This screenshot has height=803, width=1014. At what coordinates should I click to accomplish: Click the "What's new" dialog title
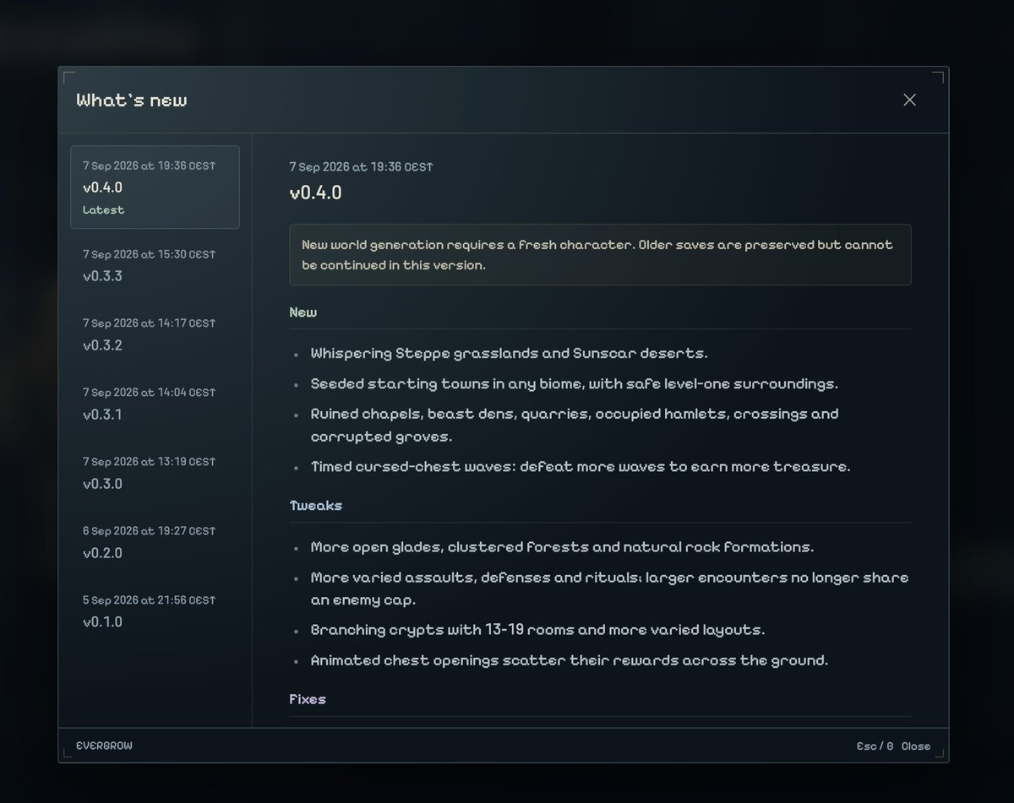(x=132, y=100)
